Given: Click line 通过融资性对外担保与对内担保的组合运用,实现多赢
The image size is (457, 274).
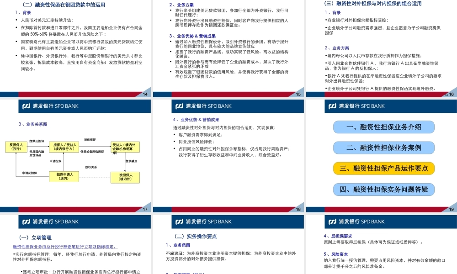Looking at the screenshot, I should click(224, 127).
